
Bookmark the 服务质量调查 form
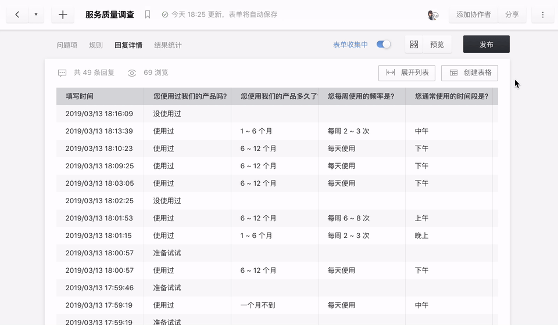pyautogui.click(x=147, y=15)
